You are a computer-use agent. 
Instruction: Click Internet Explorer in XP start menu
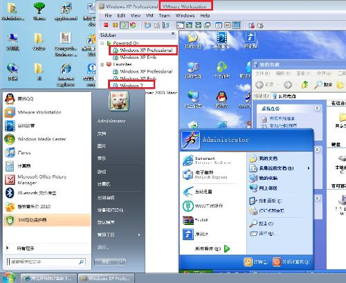(x=208, y=161)
